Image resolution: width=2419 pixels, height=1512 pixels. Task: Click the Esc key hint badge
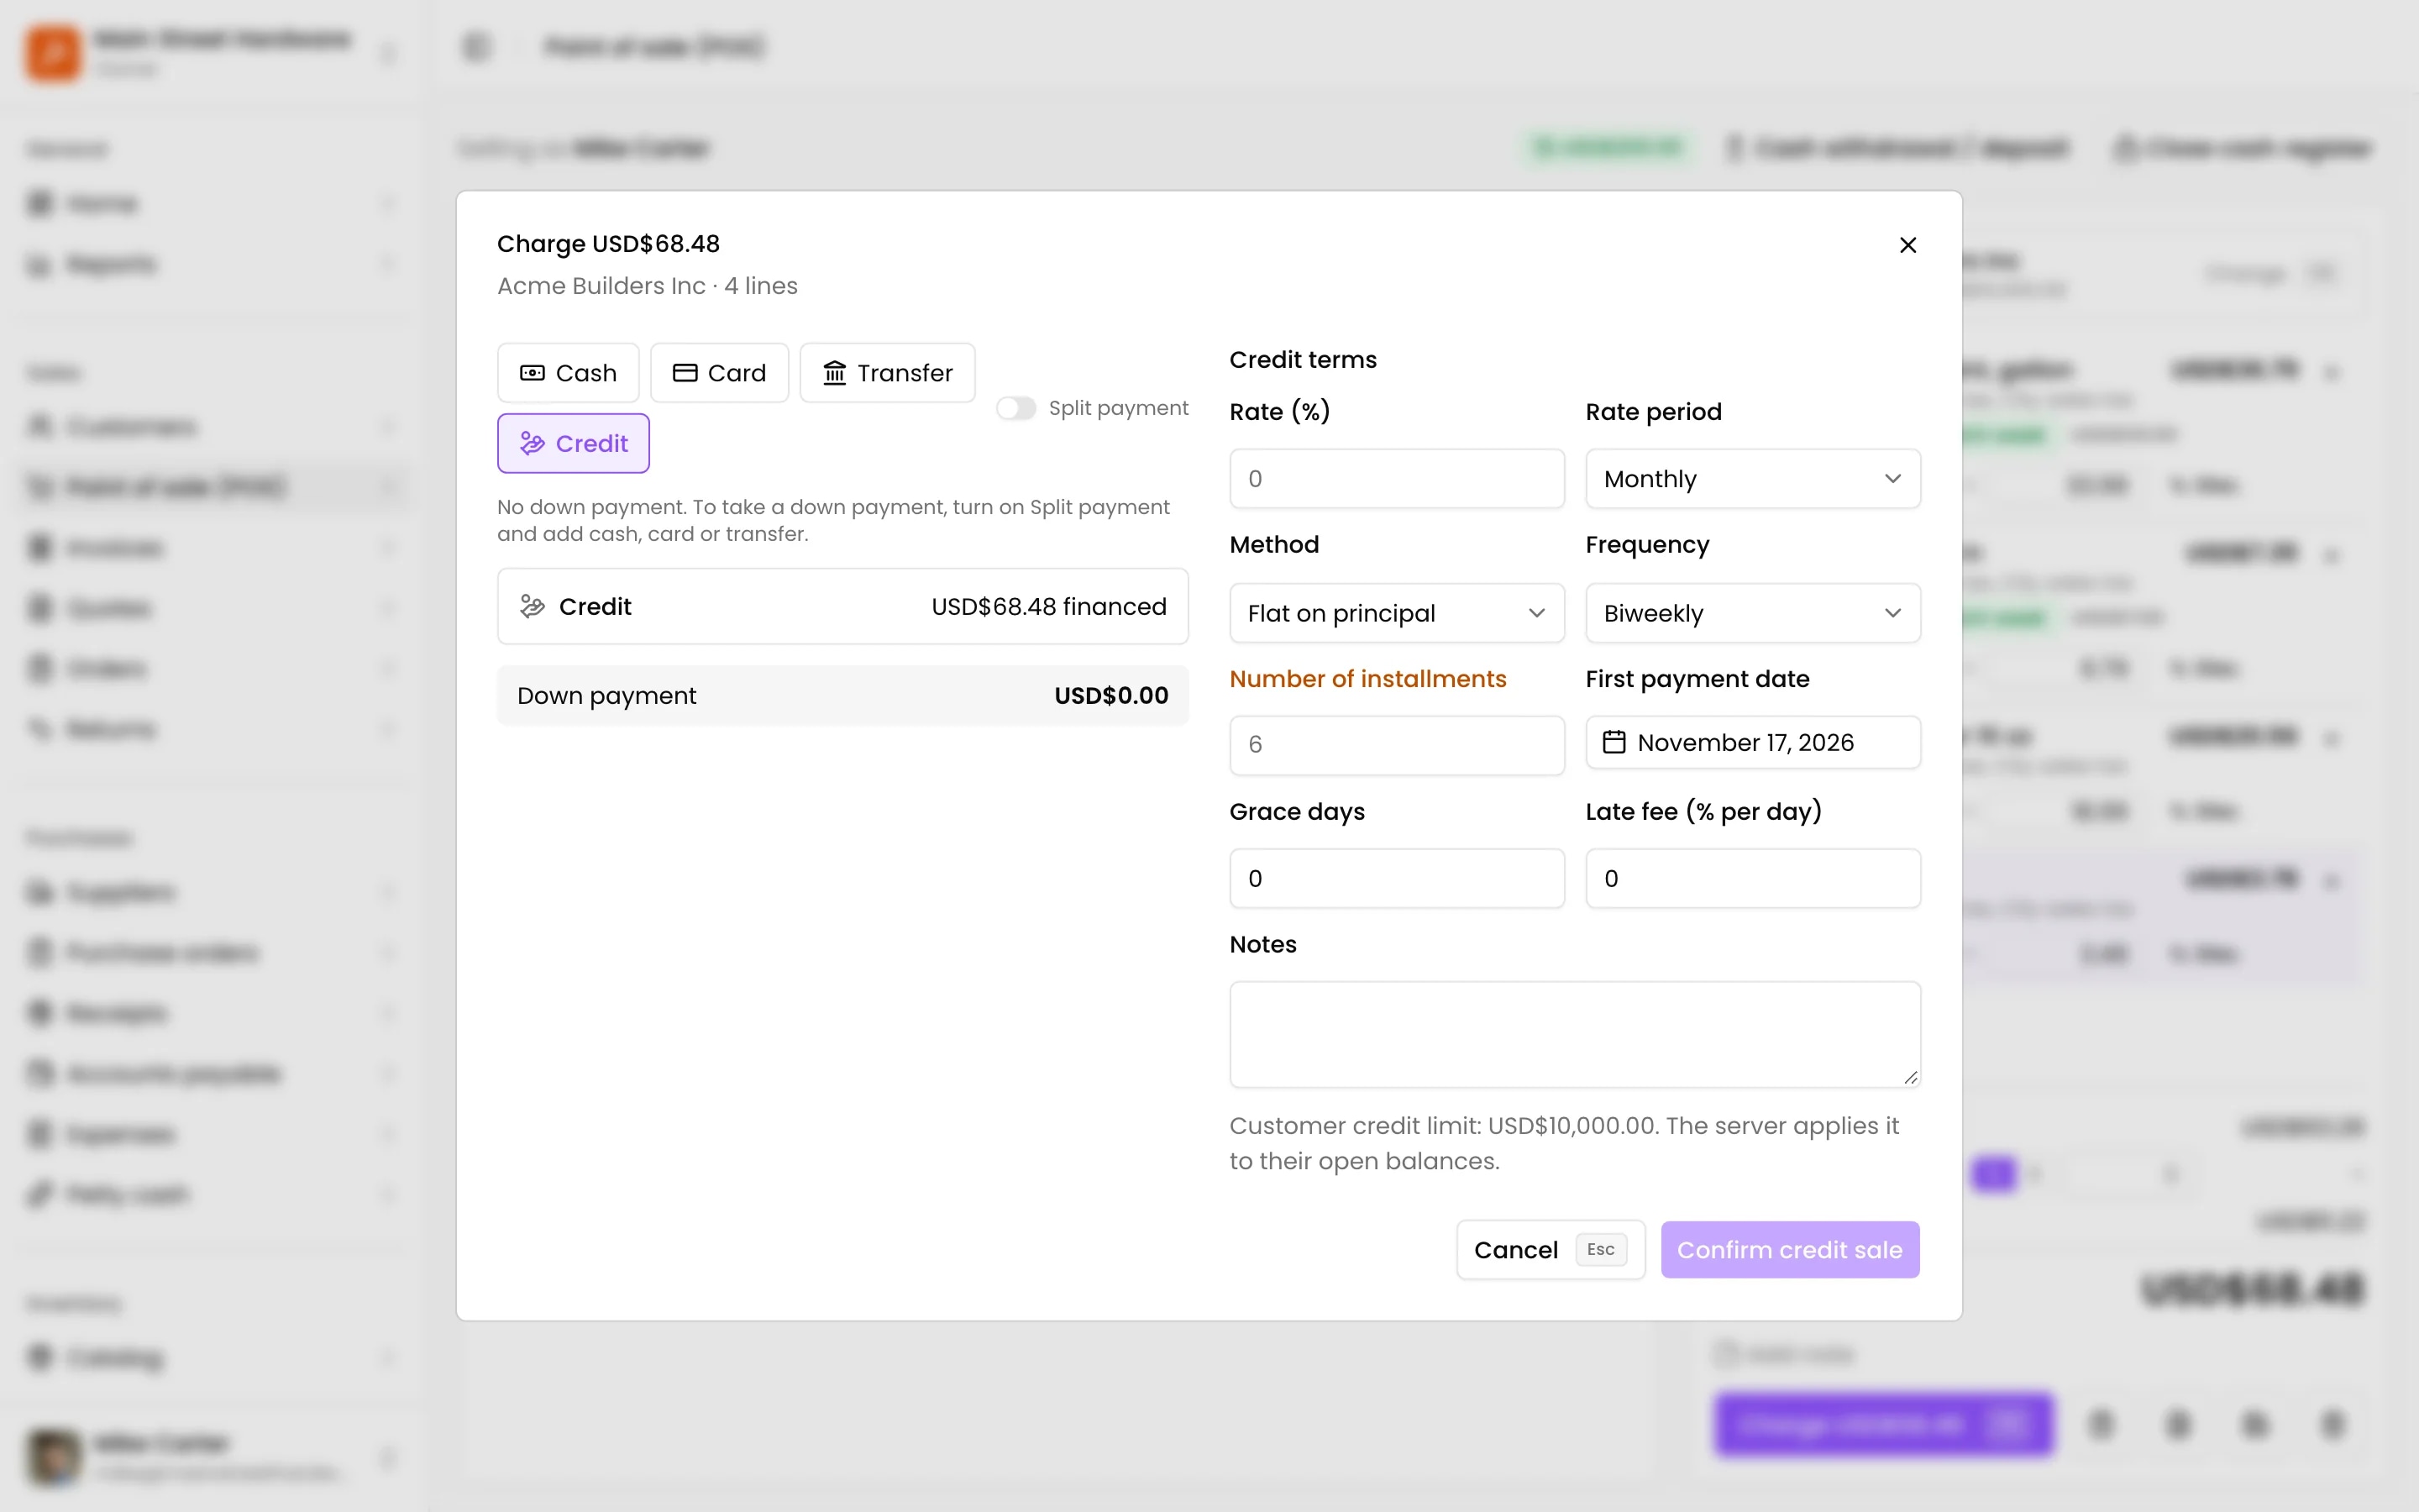click(1600, 1250)
